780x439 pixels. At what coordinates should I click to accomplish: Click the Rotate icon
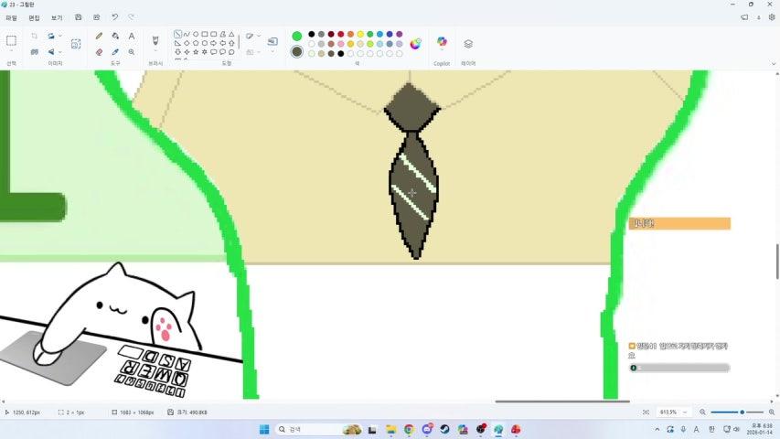(x=50, y=36)
